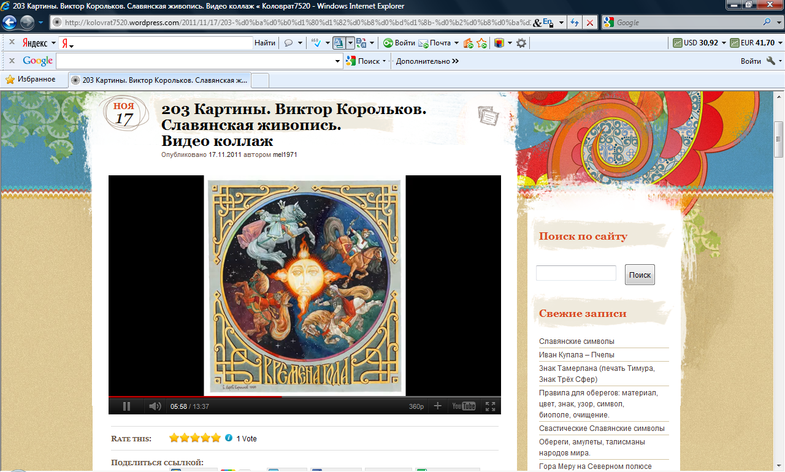Image resolution: width=785 pixels, height=472 pixels.
Task: Click the Yandex spell-check ABC icon
Action: [x=316, y=43]
